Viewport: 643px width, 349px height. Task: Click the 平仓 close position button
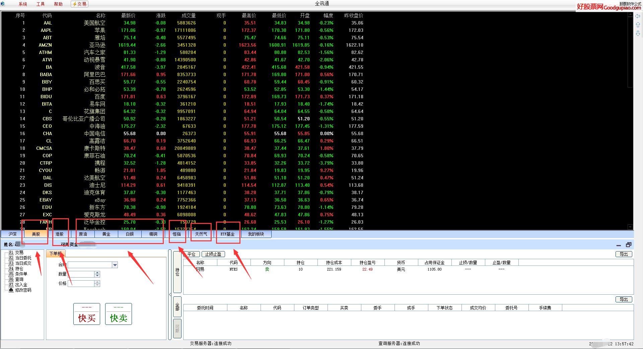point(191,254)
